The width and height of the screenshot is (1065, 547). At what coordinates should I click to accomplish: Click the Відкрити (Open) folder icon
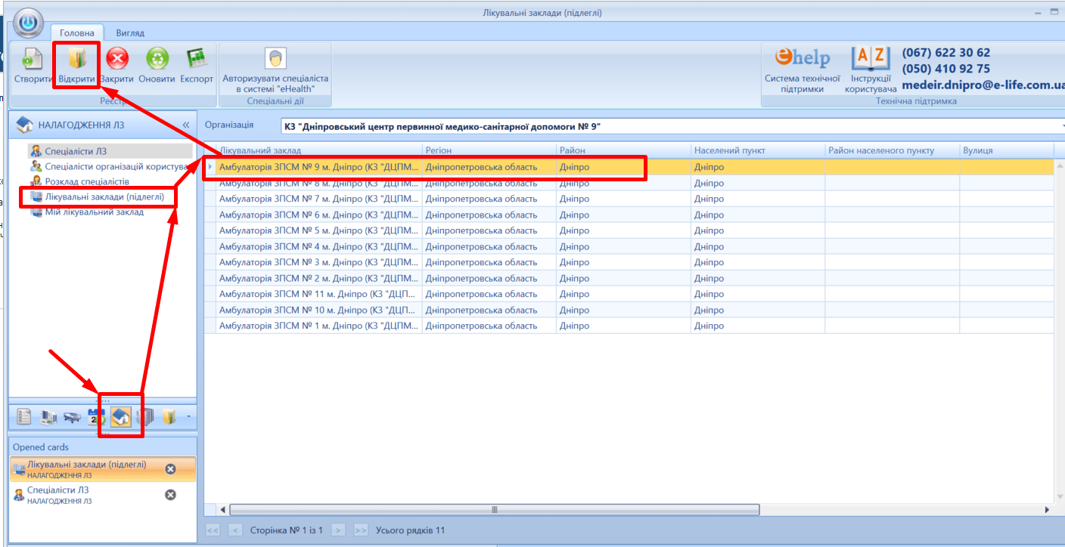(77, 59)
